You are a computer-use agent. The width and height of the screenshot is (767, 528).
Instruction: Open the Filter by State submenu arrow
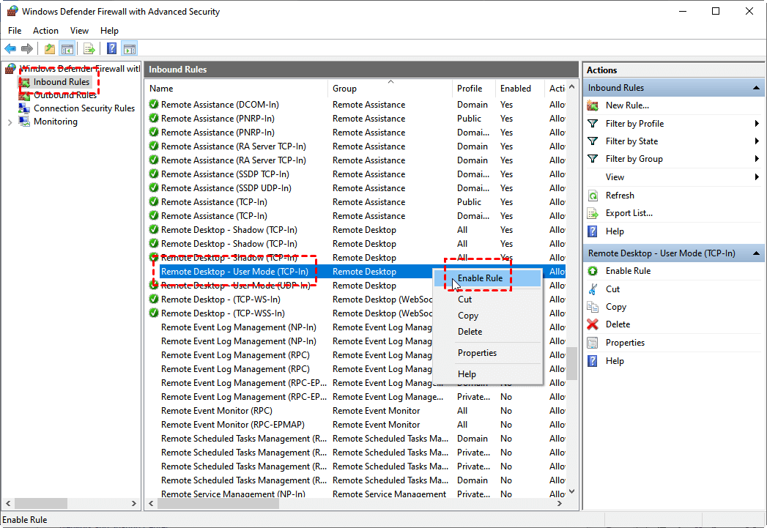(x=757, y=141)
